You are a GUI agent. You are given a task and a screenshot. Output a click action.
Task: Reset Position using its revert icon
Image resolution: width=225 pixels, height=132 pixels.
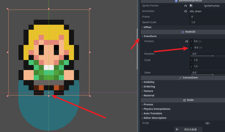pyautogui.click(x=187, y=41)
